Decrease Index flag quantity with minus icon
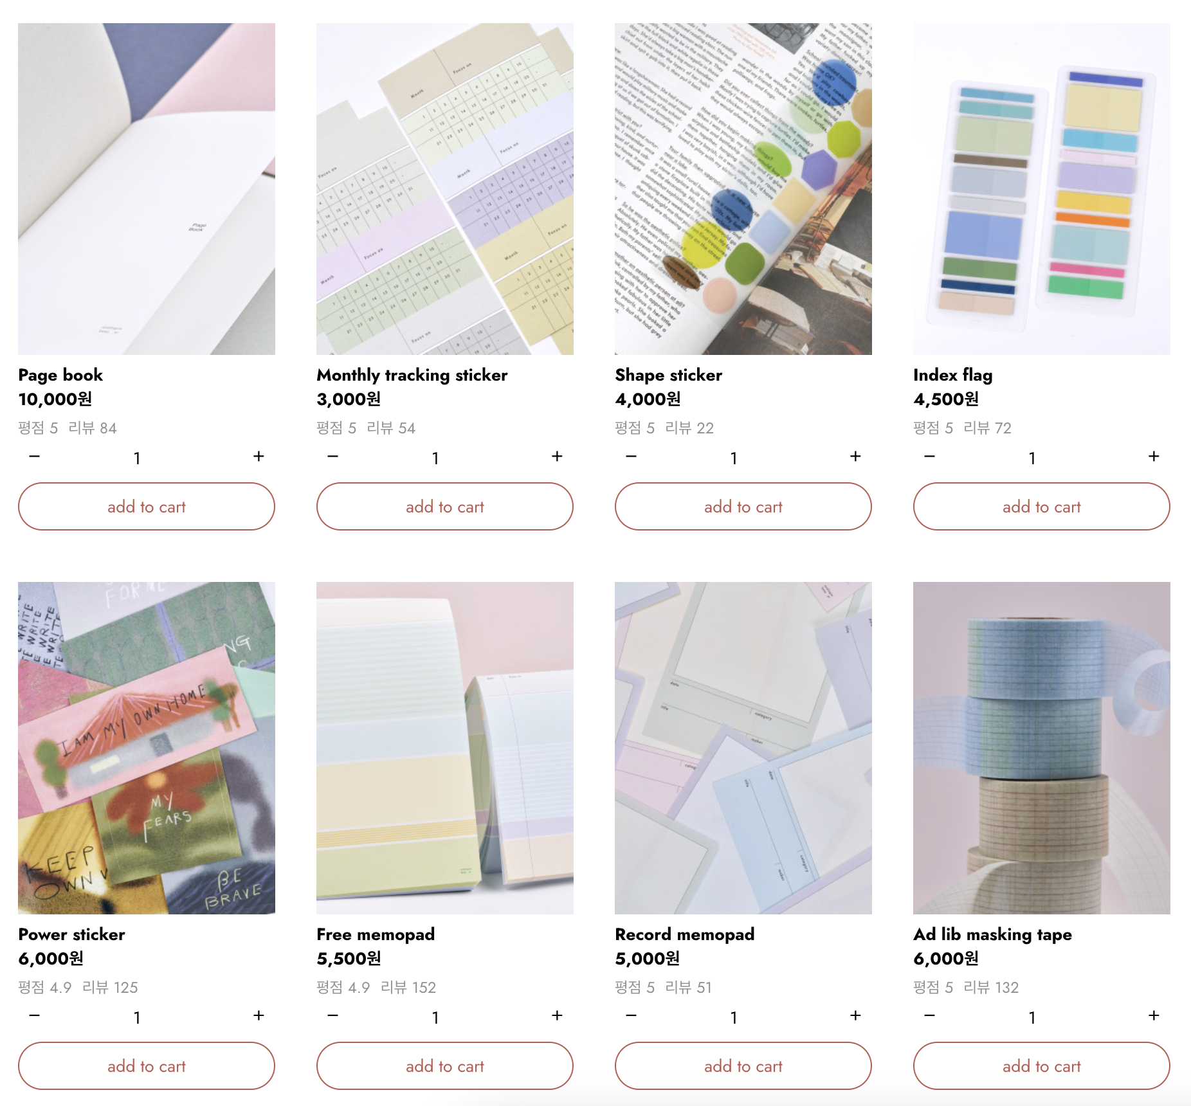1191x1106 pixels. (x=929, y=457)
